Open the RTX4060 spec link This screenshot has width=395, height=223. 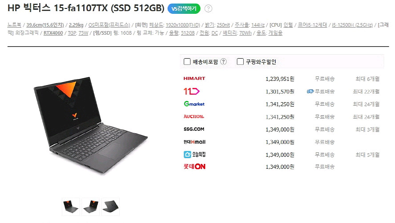pyautogui.click(x=53, y=33)
